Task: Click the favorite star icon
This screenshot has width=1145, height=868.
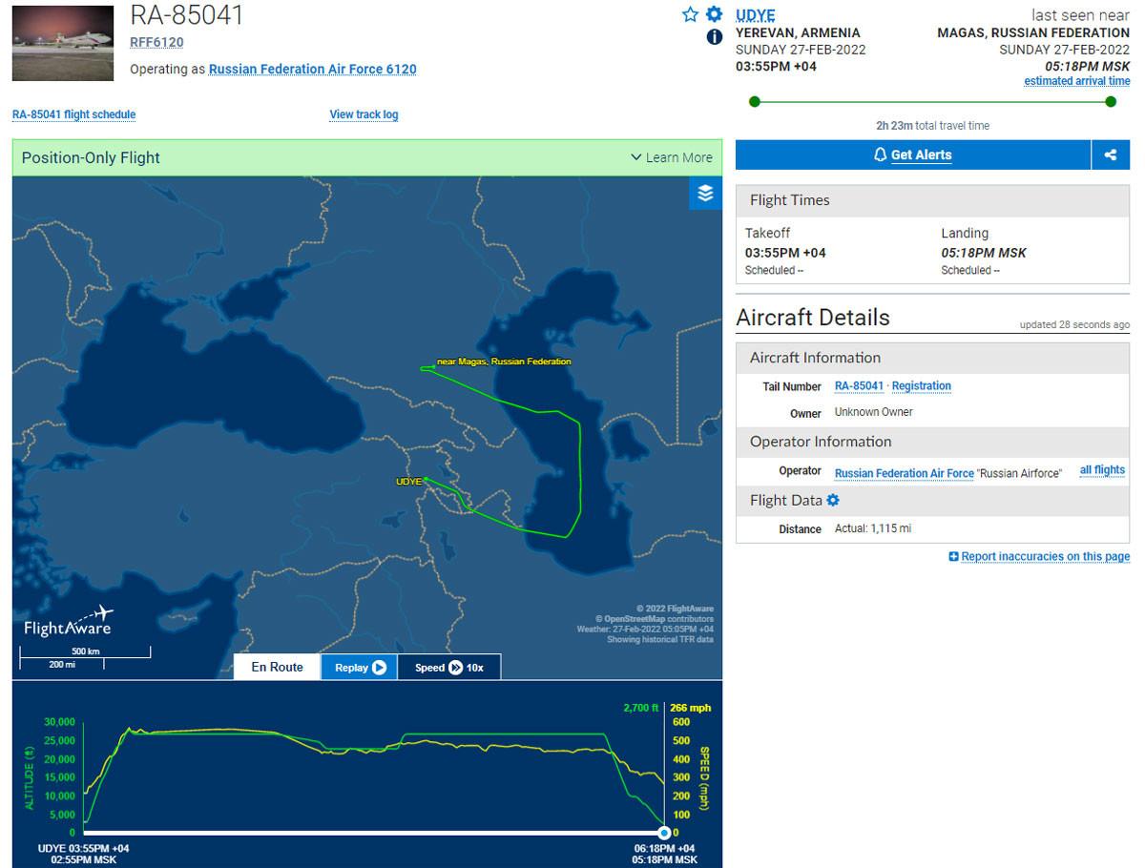Action: point(690,14)
